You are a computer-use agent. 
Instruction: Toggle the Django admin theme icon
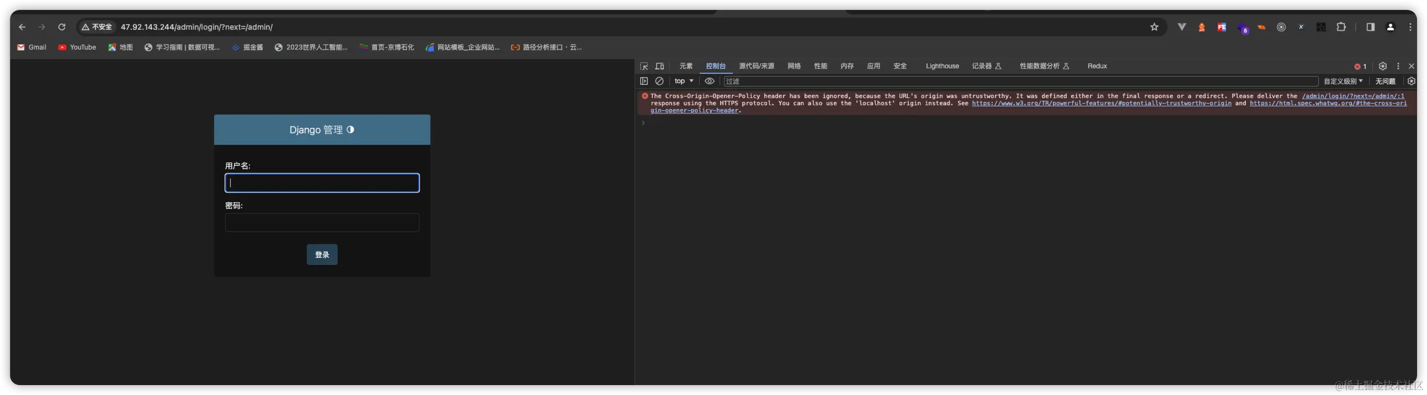pyautogui.click(x=350, y=129)
